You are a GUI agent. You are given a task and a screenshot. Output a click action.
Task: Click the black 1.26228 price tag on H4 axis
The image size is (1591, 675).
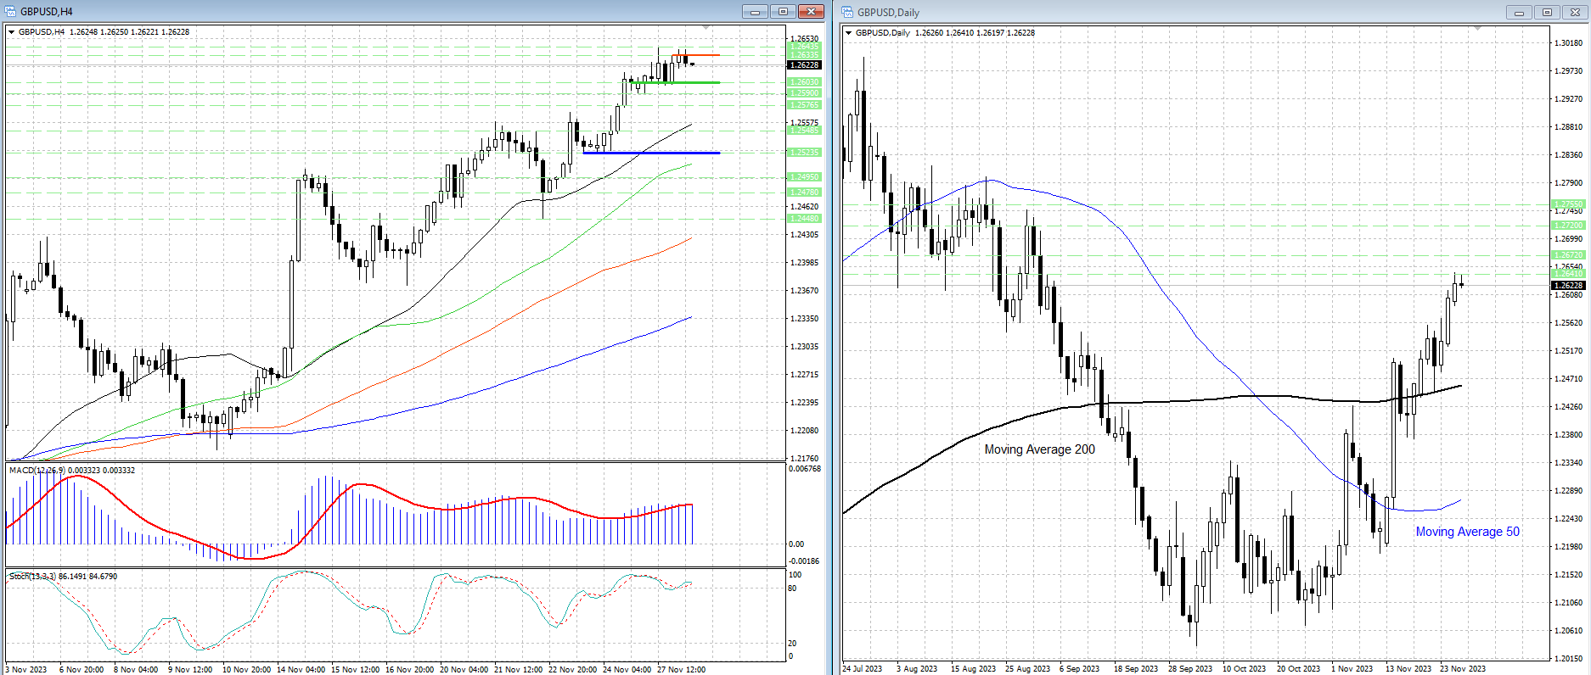[804, 65]
